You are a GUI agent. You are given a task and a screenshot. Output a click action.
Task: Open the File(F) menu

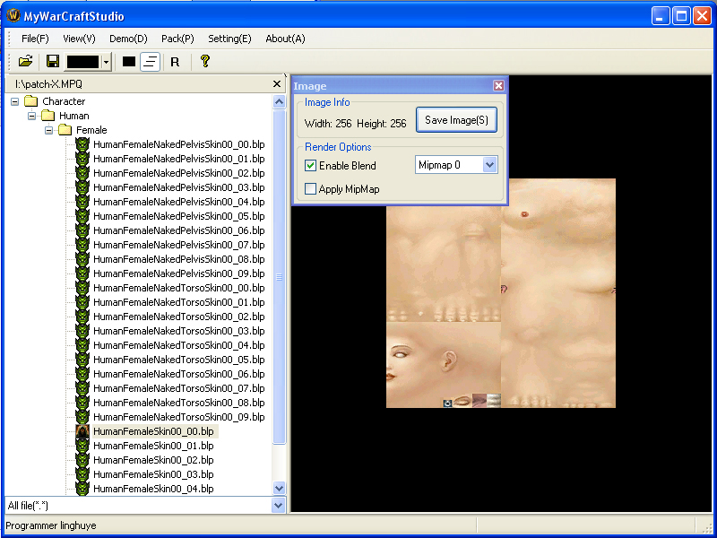(35, 39)
